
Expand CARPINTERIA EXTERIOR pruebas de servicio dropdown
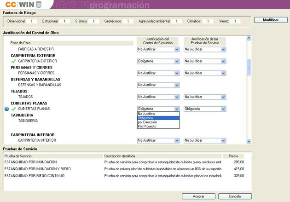coord(223,61)
